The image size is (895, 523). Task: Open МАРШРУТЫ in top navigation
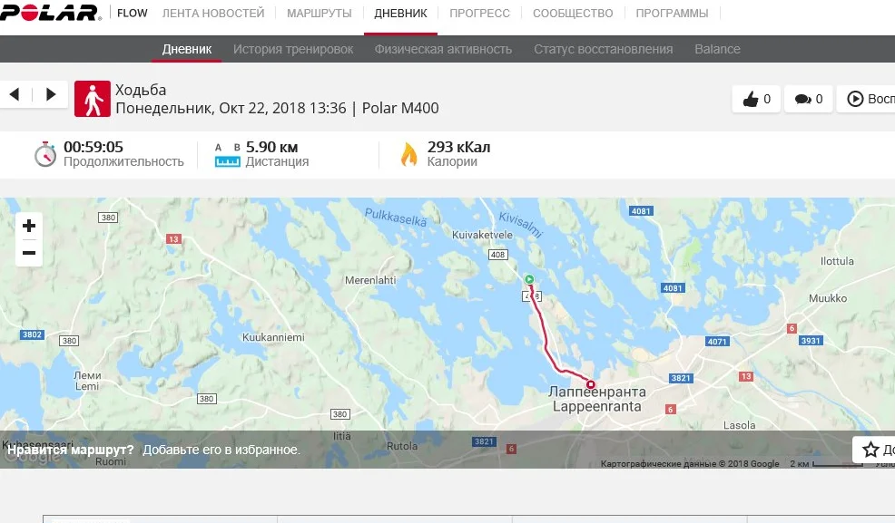(x=320, y=13)
